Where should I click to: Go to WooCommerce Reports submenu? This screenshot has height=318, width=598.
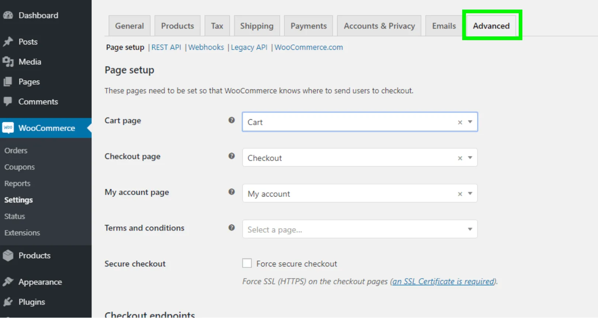pos(17,183)
